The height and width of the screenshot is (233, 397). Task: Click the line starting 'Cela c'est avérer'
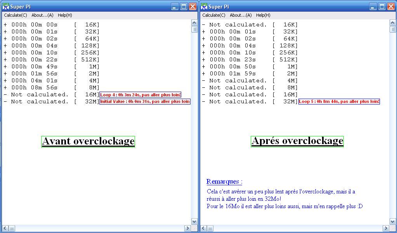281,191
